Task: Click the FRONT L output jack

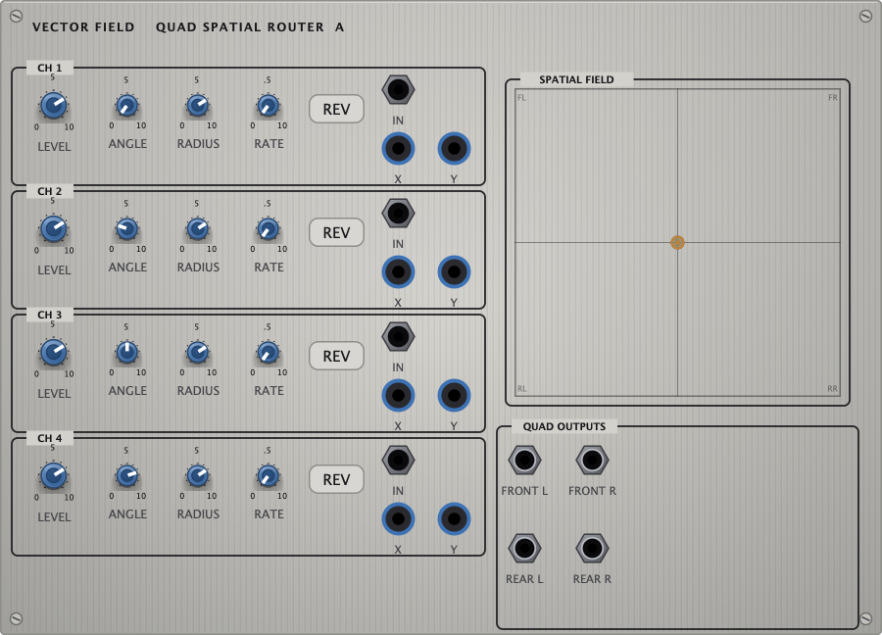Action: coord(525,460)
